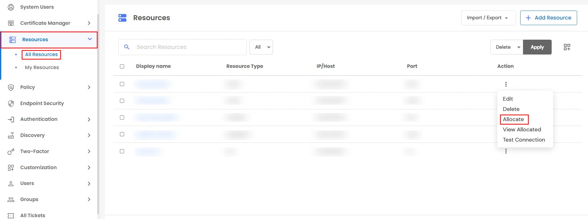Click the System Users sidebar icon
Screen dimensions: 588x219
point(11,7)
